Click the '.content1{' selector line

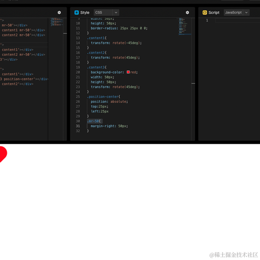(97, 38)
